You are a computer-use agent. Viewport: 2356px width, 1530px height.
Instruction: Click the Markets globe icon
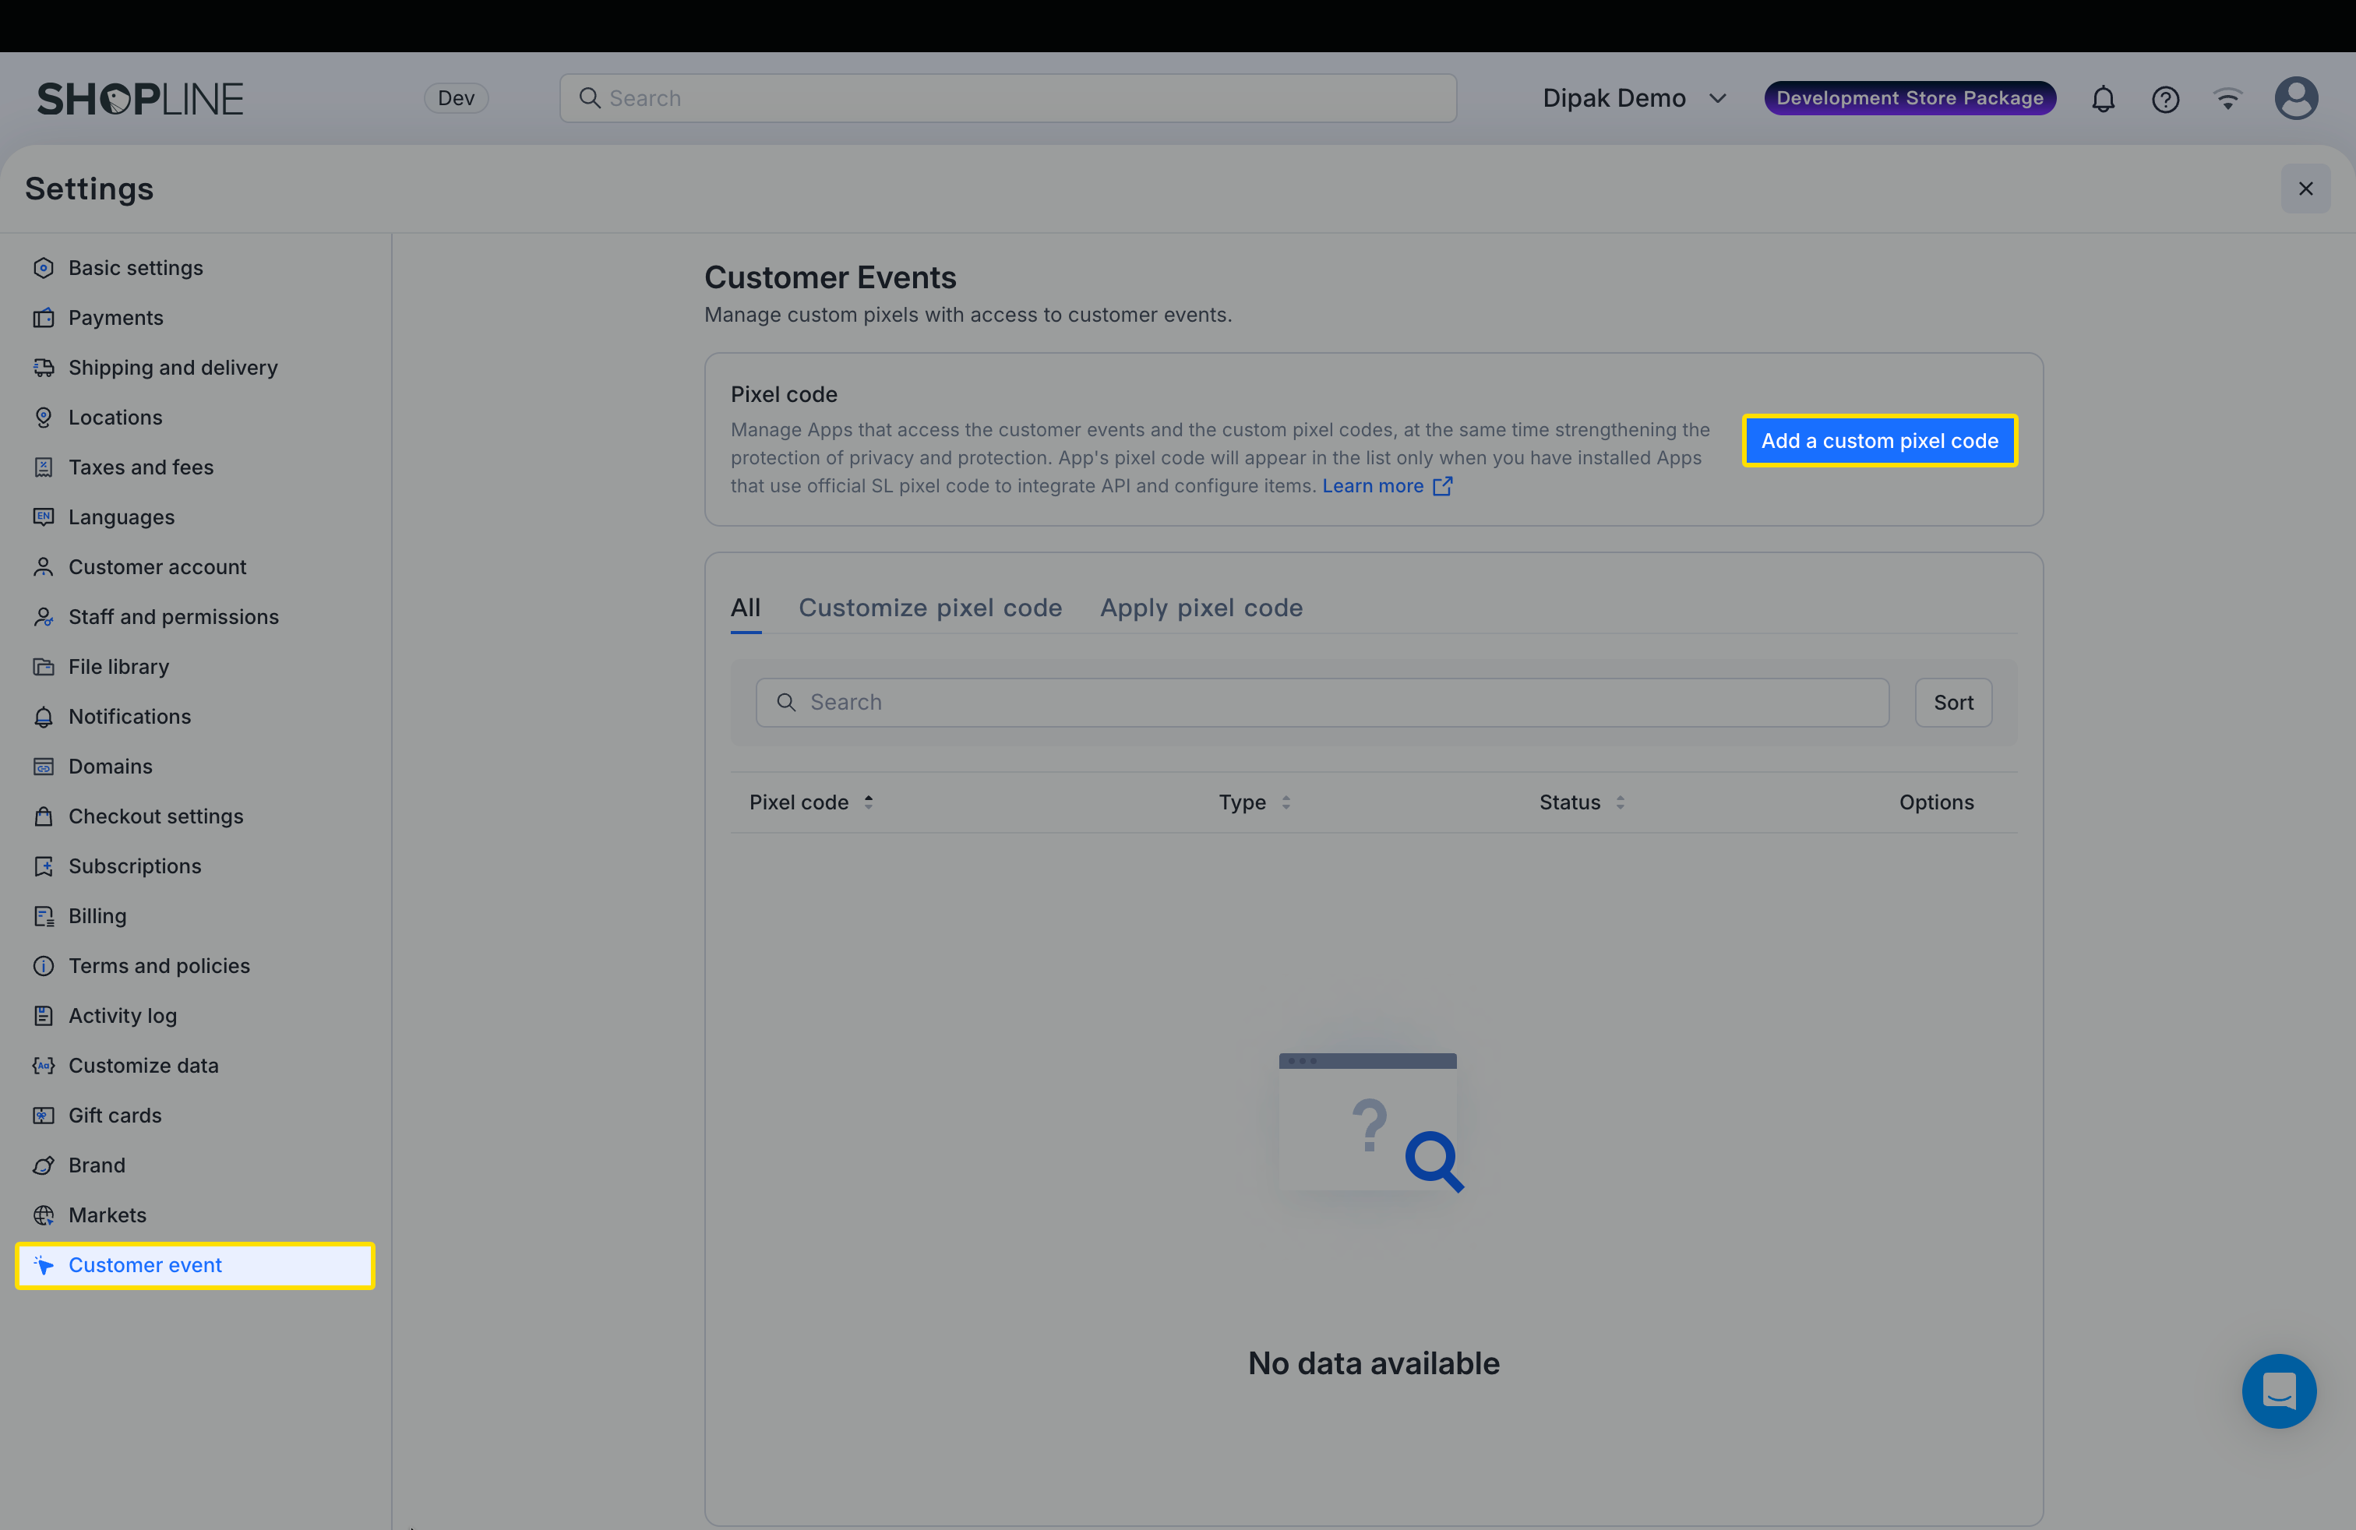pyautogui.click(x=44, y=1214)
